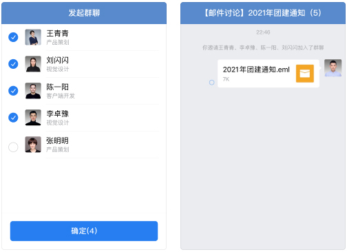Image resolution: width=347 pixels, height=252 pixels.
Task: Click 李卓豫's profile photo
Action: tap(33, 118)
